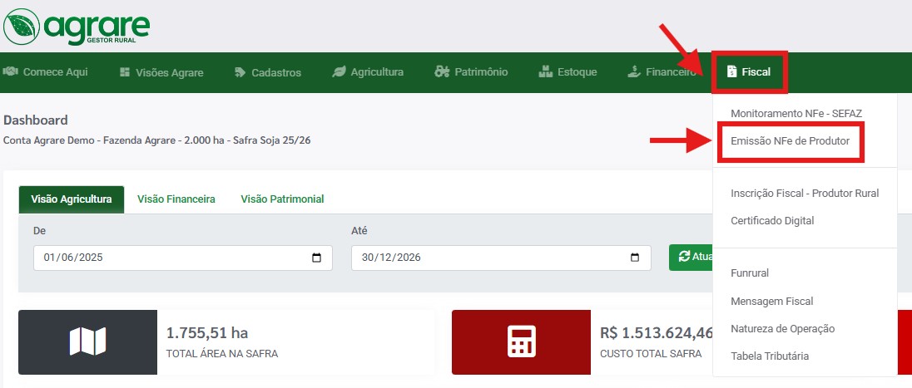Click the calculator icon on cost card
Screen dimensions: 912x388
(521, 341)
